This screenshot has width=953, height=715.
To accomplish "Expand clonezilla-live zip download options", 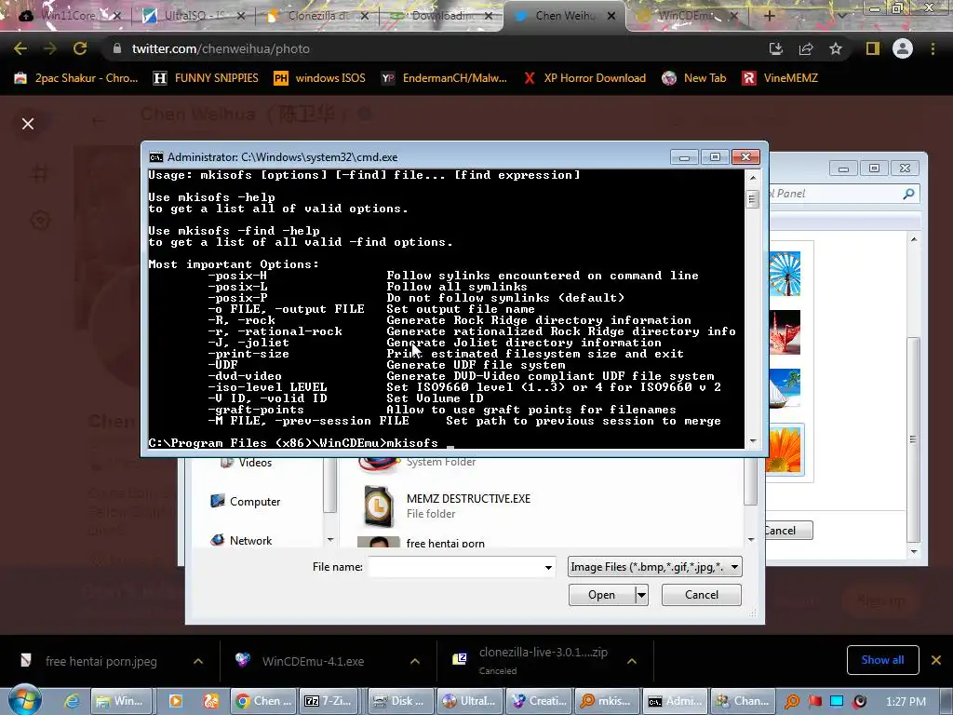I will tap(632, 661).
